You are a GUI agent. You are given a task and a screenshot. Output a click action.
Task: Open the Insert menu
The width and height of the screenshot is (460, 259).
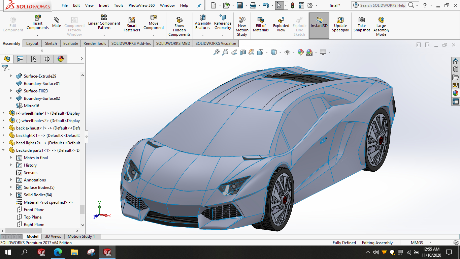[x=104, y=5]
